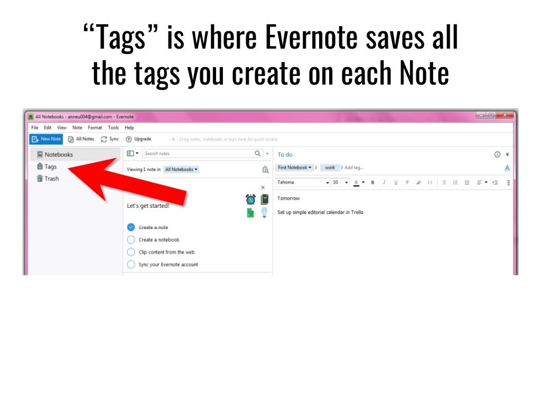
Task: Click the shortcuts star icon
Action: (173, 139)
